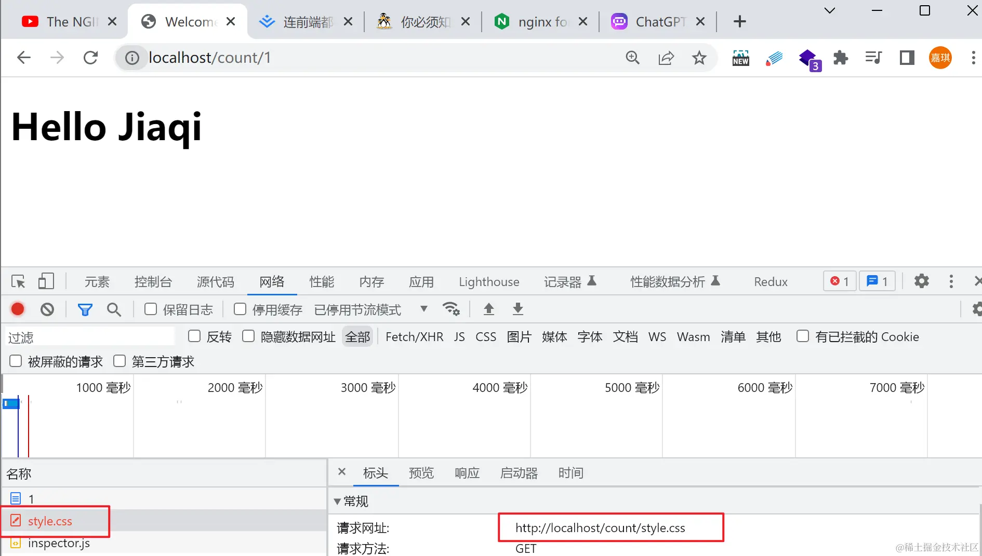
Task: Filter requests by Fetch/XHR
Action: click(x=414, y=337)
